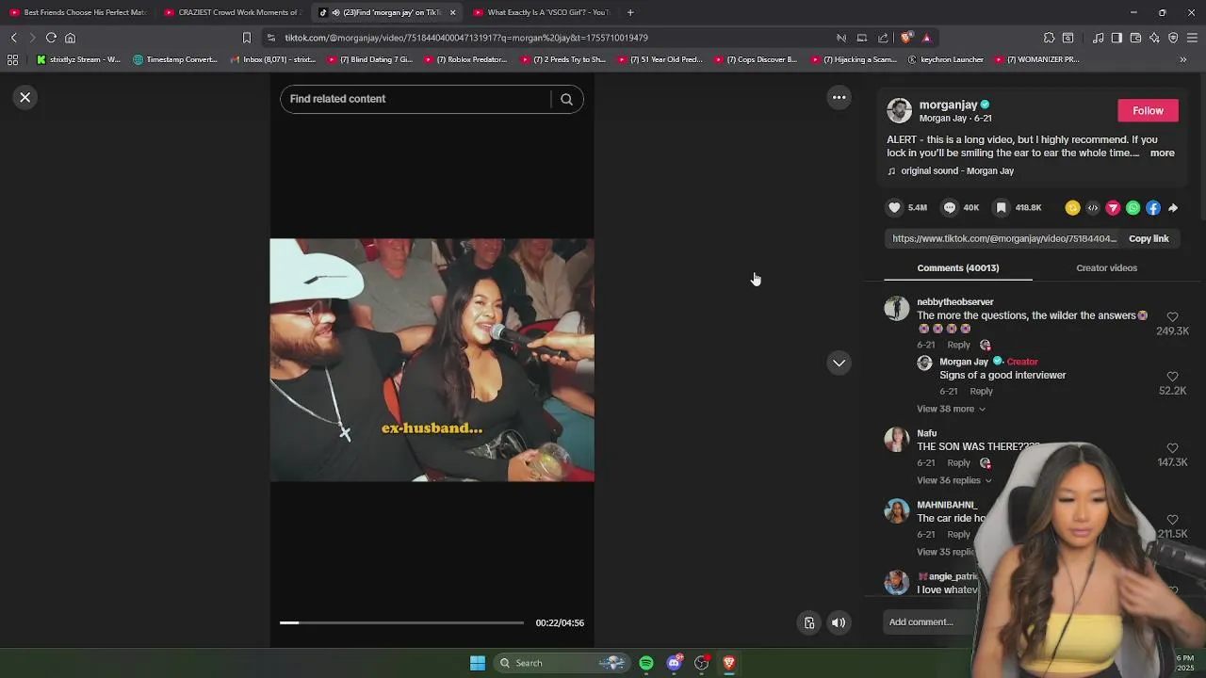Screen dimensions: 1206x678
Task: Seek the video progress bar
Action: click(401, 623)
